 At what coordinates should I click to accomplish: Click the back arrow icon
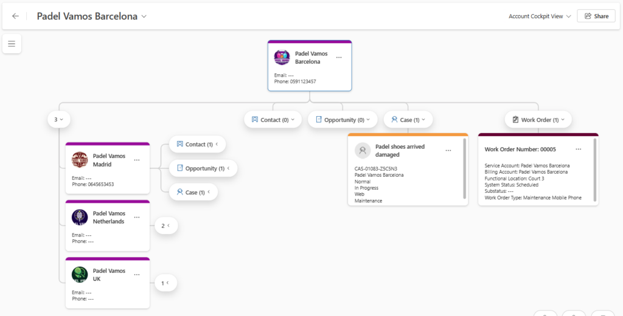15,16
